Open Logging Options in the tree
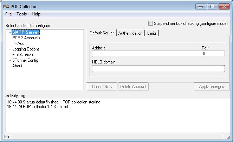The width and height of the screenshot is (233, 142). [x=26, y=49]
